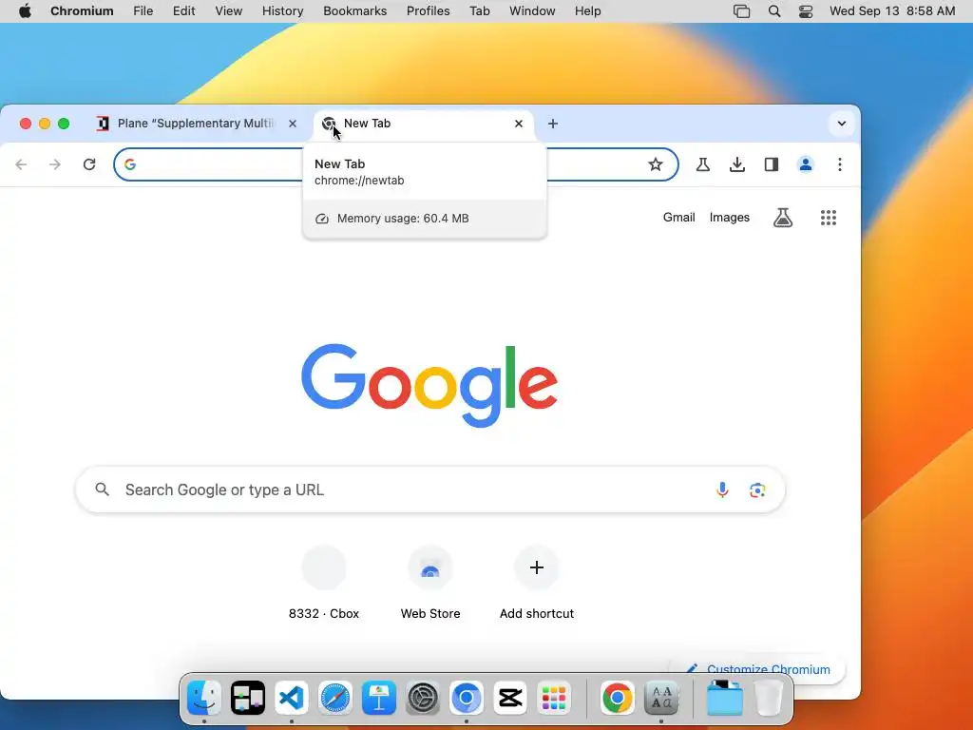
Task: Open the profile avatar button
Action: (x=806, y=164)
